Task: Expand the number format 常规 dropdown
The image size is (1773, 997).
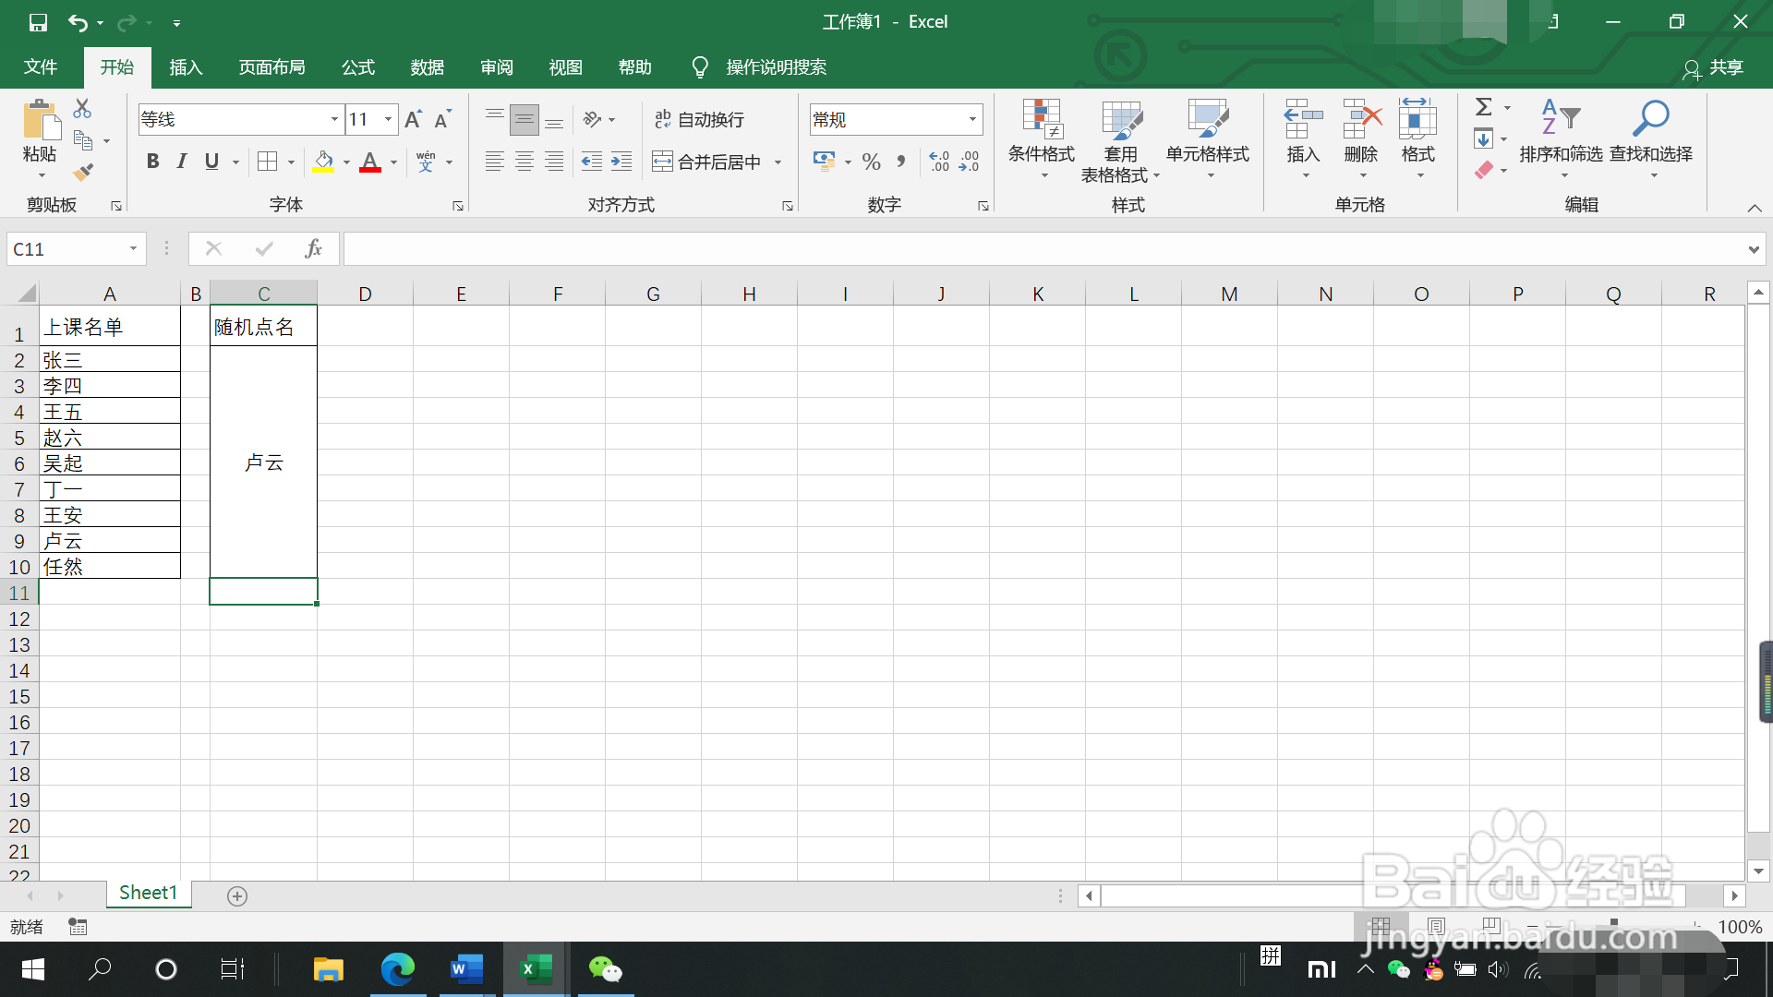Action: (x=972, y=119)
